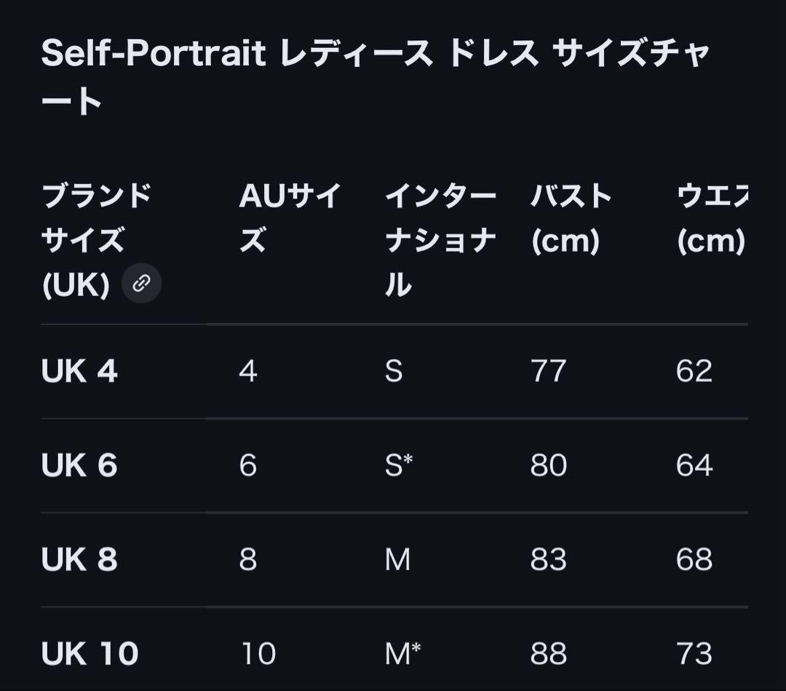Click waist value 62 for UK 4
Viewport: 786px width, 691px height.
point(694,372)
